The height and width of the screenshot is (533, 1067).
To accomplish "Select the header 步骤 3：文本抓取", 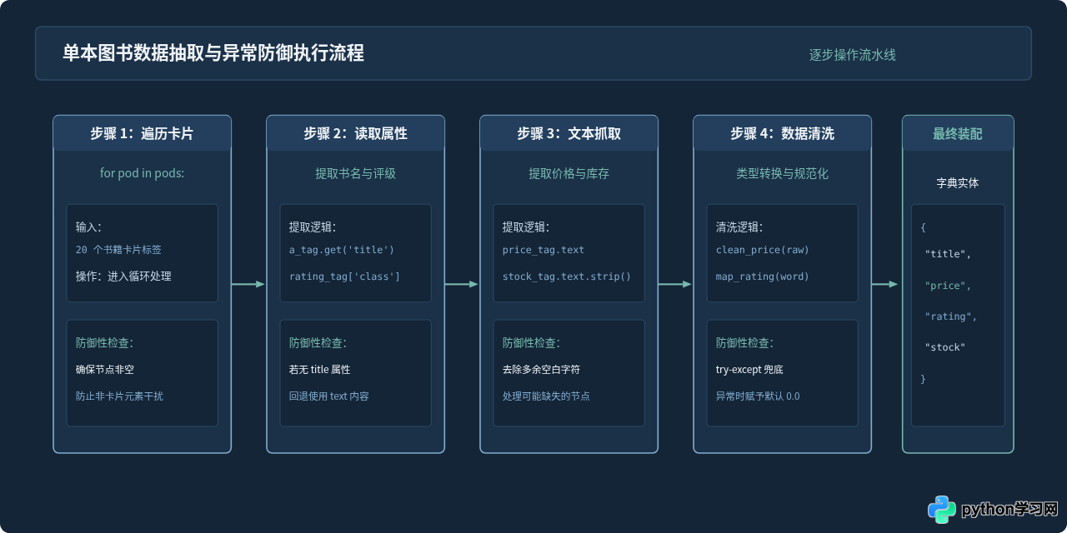I will (x=569, y=133).
